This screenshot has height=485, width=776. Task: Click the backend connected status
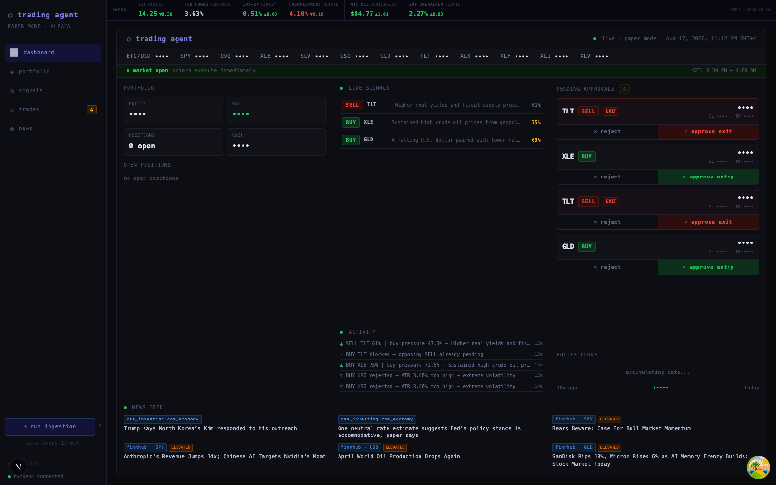pos(36,477)
